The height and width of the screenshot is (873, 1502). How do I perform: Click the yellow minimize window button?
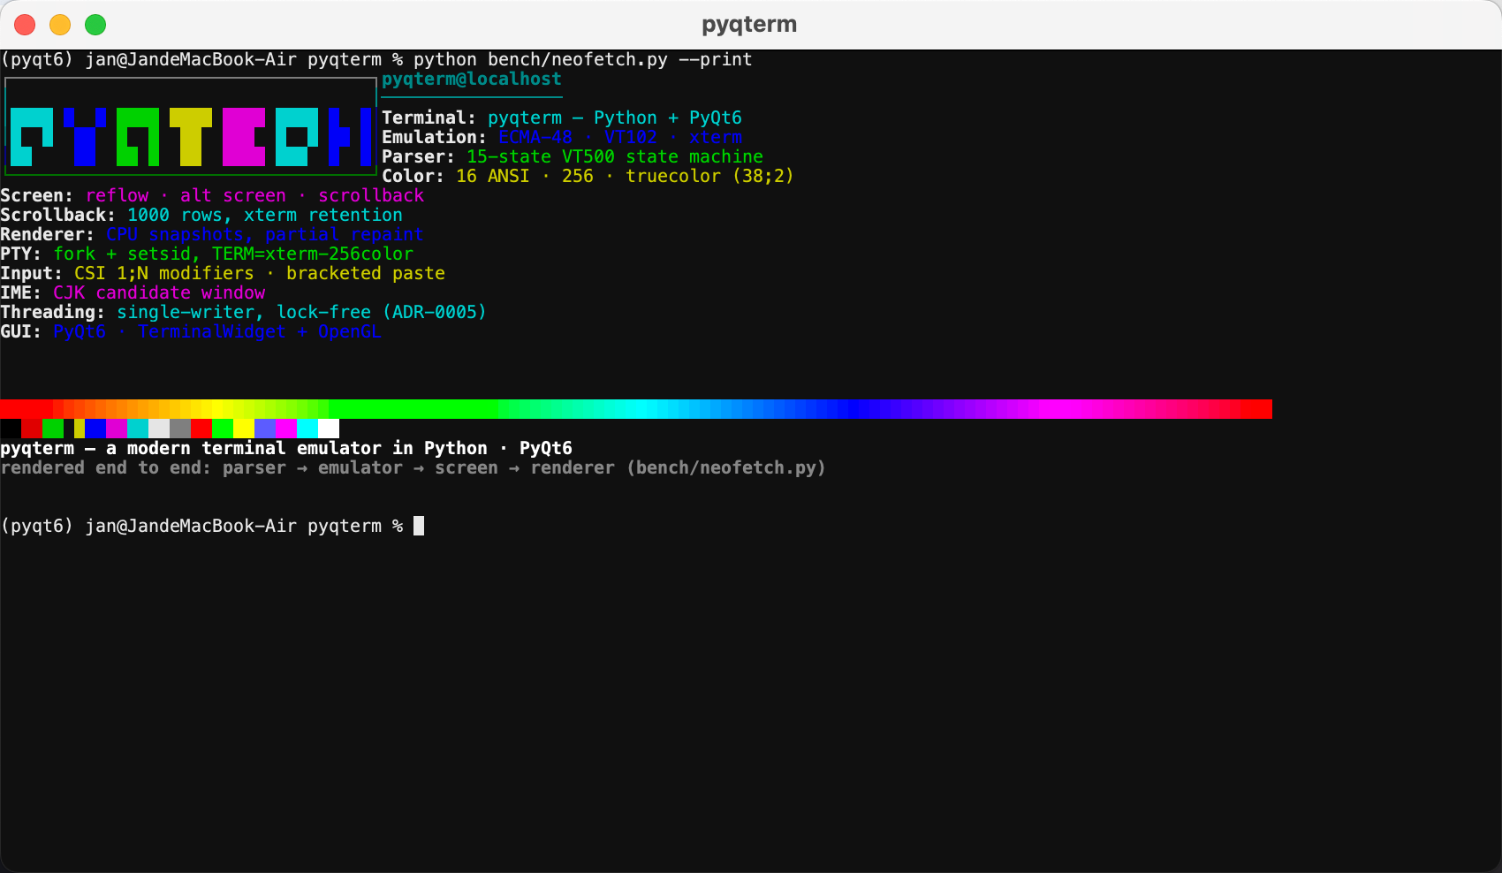pos(60,25)
